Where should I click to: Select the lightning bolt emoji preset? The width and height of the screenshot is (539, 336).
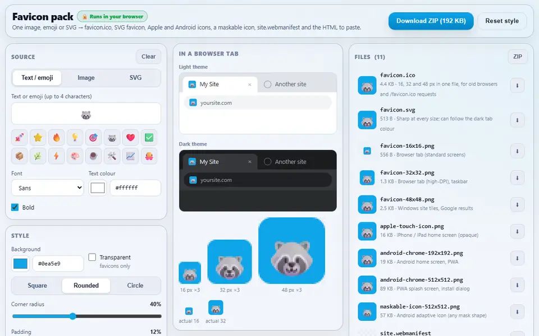pos(56,156)
